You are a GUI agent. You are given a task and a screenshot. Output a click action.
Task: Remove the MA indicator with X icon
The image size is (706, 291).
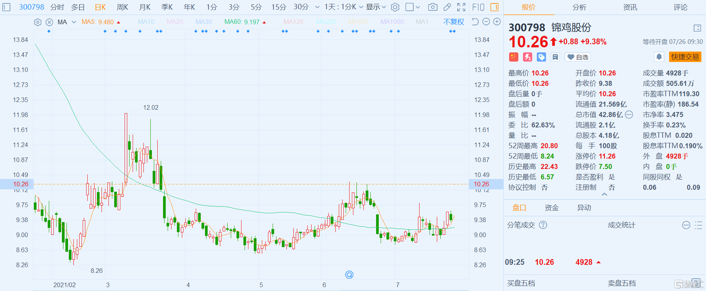(x=49, y=22)
